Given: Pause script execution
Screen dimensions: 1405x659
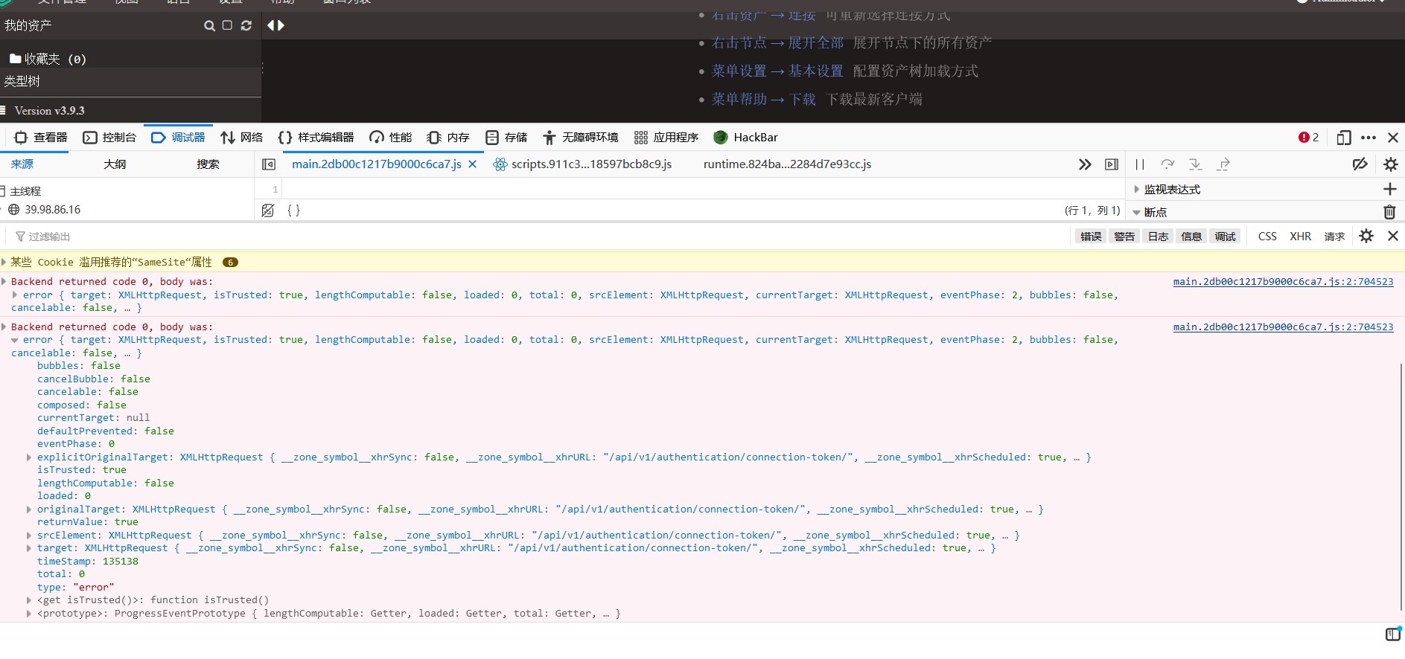Looking at the screenshot, I should point(1139,164).
